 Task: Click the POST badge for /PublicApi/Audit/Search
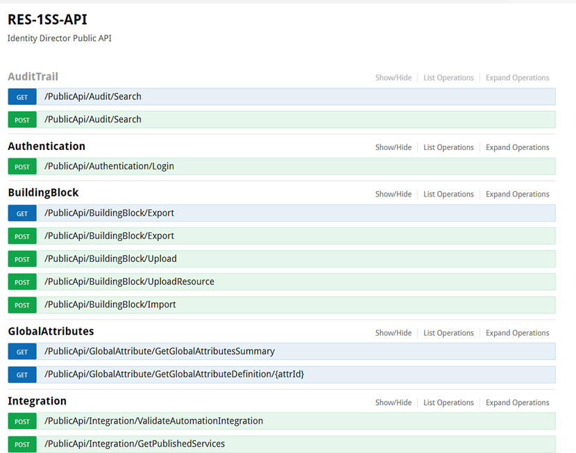point(22,120)
